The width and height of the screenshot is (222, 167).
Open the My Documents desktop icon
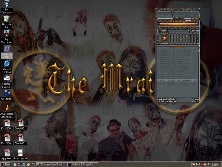(6, 37)
